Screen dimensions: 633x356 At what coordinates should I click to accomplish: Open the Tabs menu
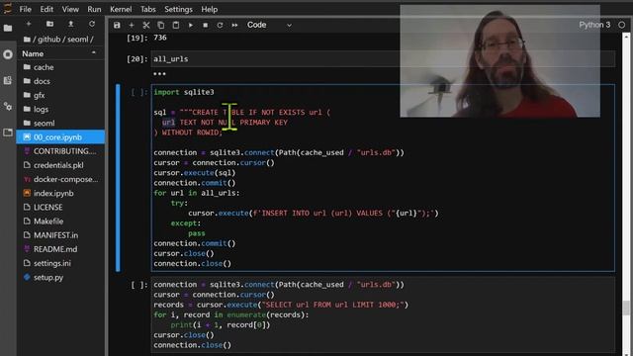[x=147, y=9]
